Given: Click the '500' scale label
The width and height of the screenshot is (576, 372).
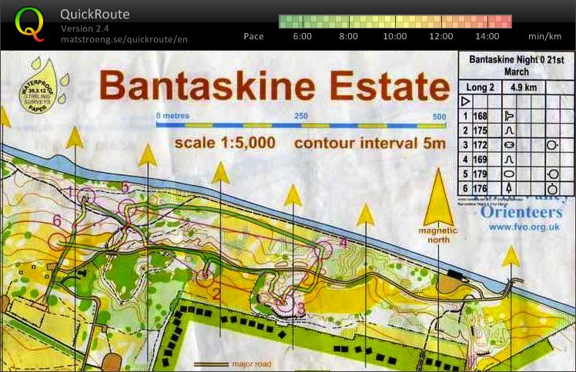Looking at the screenshot, I should click(x=440, y=117).
